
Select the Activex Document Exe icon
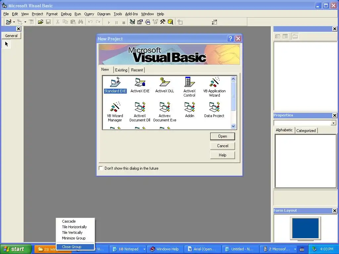(165, 112)
